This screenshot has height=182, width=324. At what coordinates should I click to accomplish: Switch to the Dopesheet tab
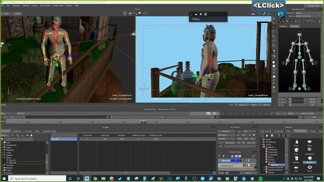point(17,131)
